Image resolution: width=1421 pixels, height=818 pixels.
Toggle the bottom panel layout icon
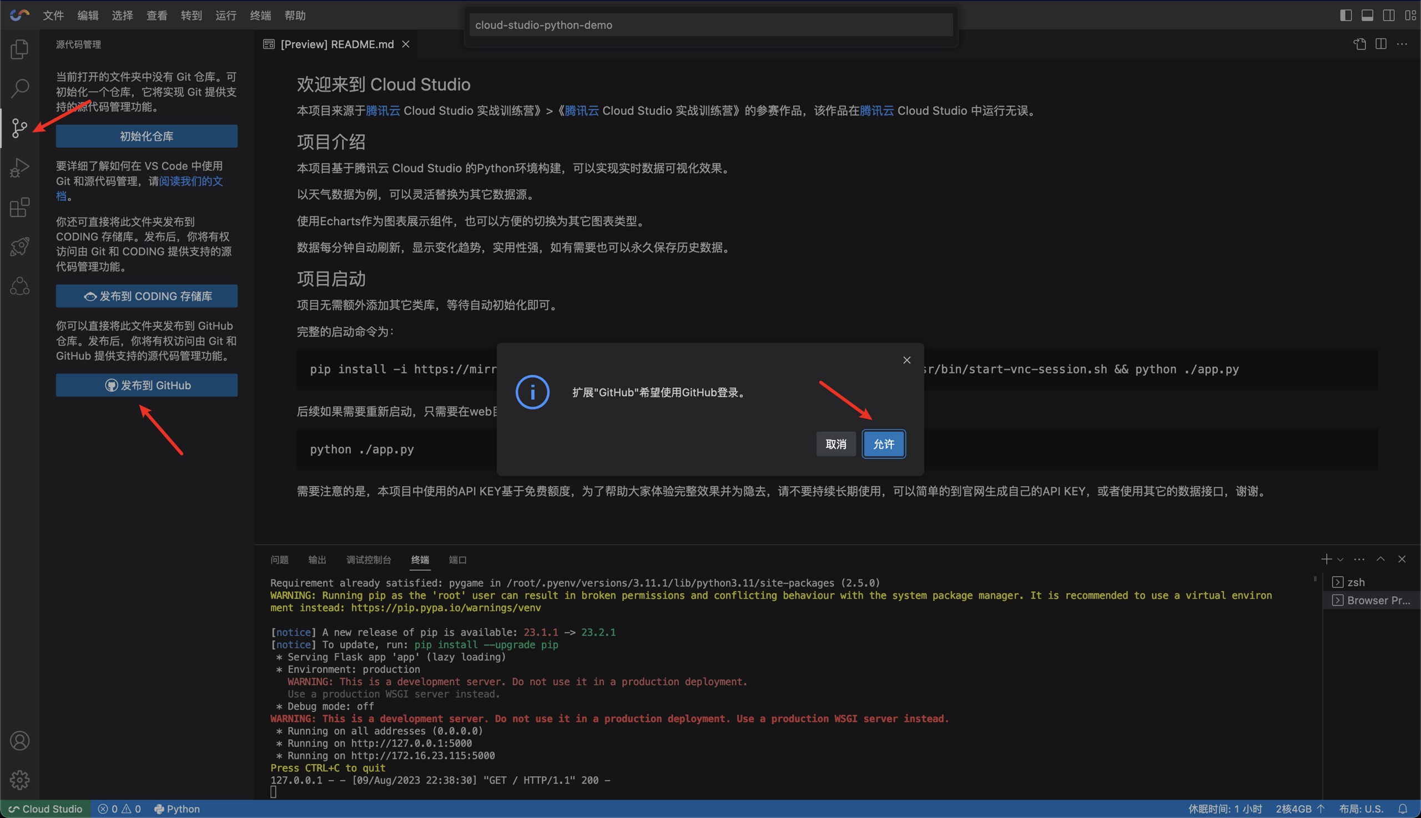[x=1367, y=15]
